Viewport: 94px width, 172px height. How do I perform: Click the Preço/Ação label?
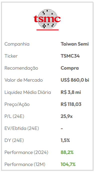pyautogui.click(x=17, y=105)
